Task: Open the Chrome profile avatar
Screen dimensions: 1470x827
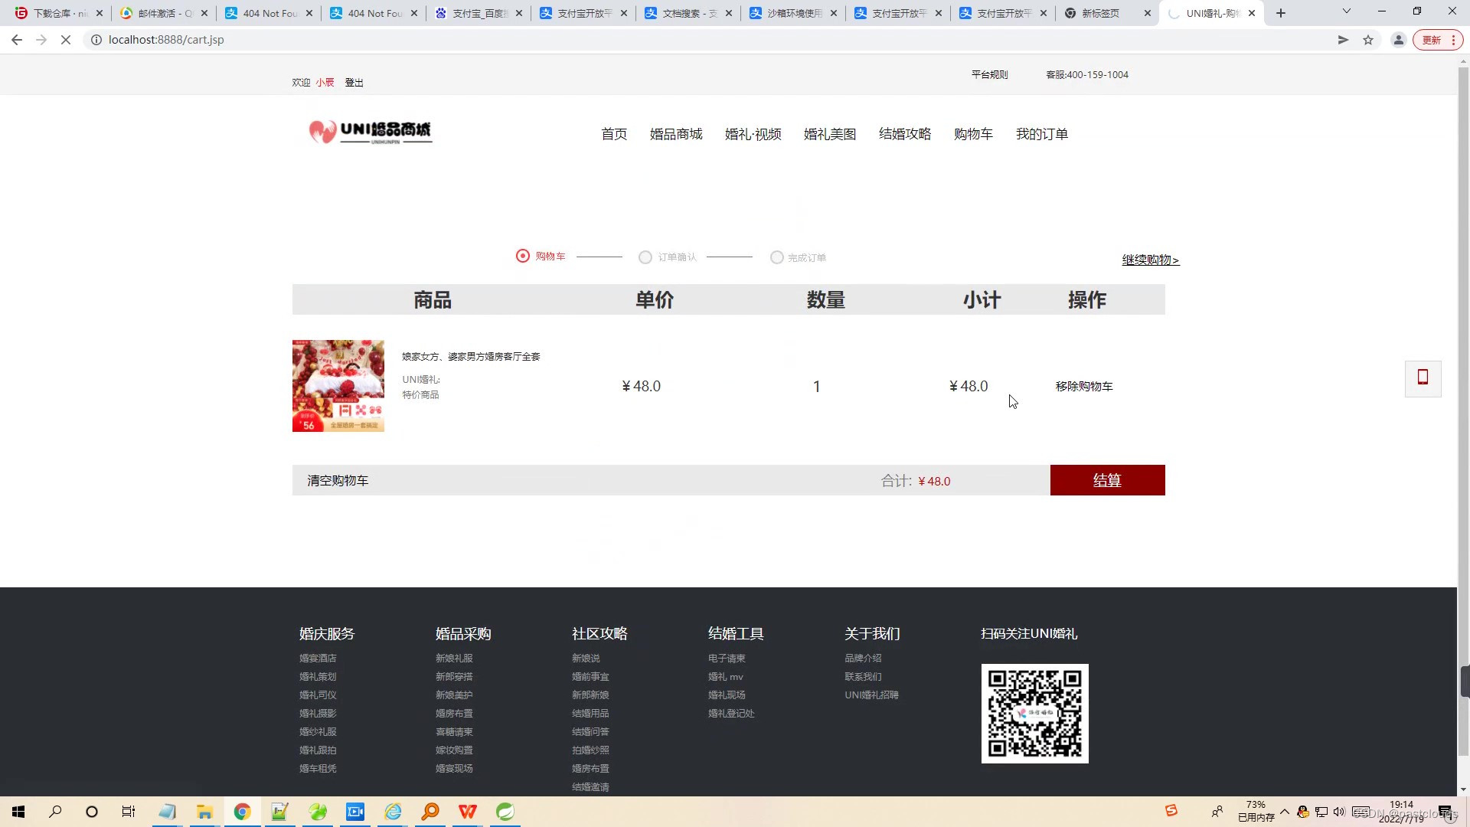Action: [x=1398, y=40]
